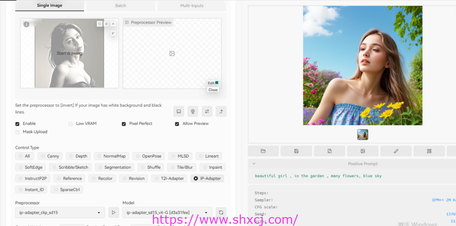
Task: Select the SparseCtrl control type
Action: click(x=67, y=190)
